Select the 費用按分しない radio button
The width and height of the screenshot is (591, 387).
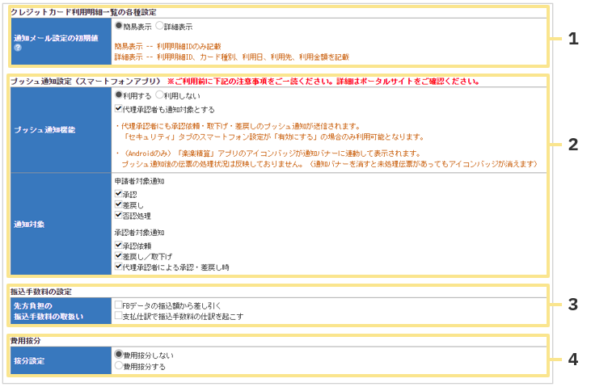[x=119, y=354]
